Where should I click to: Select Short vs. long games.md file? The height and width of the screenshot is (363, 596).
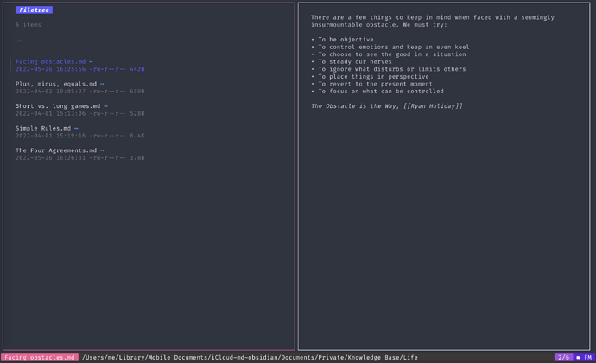click(79, 110)
